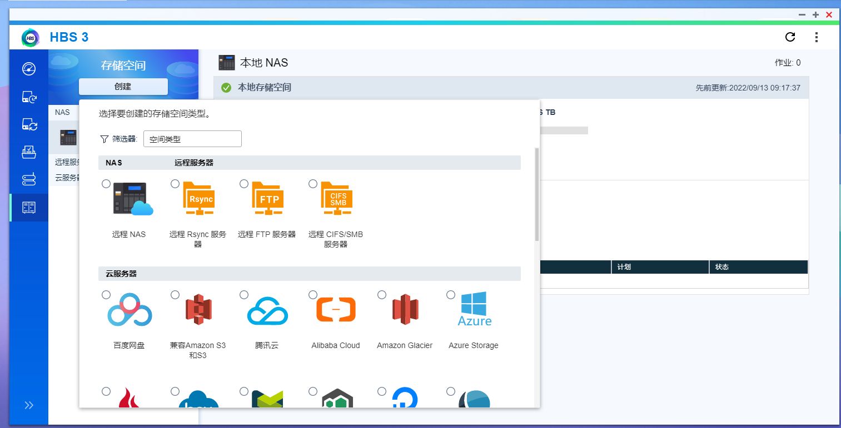Image resolution: width=841 pixels, height=428 pixels.
Task: Select the 百度网盘 radio button
Action: coord(106,295)
